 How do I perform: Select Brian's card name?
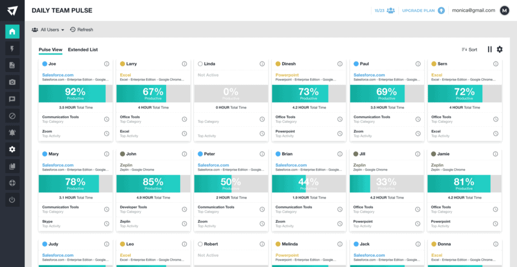287,154
